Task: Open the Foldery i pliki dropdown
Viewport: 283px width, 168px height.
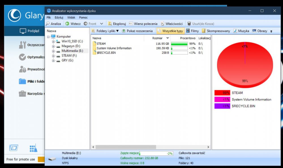Action: [105, 31]
